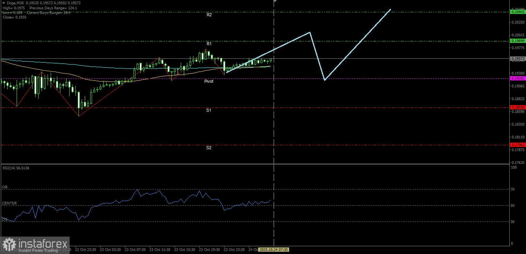Select the S2 support level label

pos(209,148)
